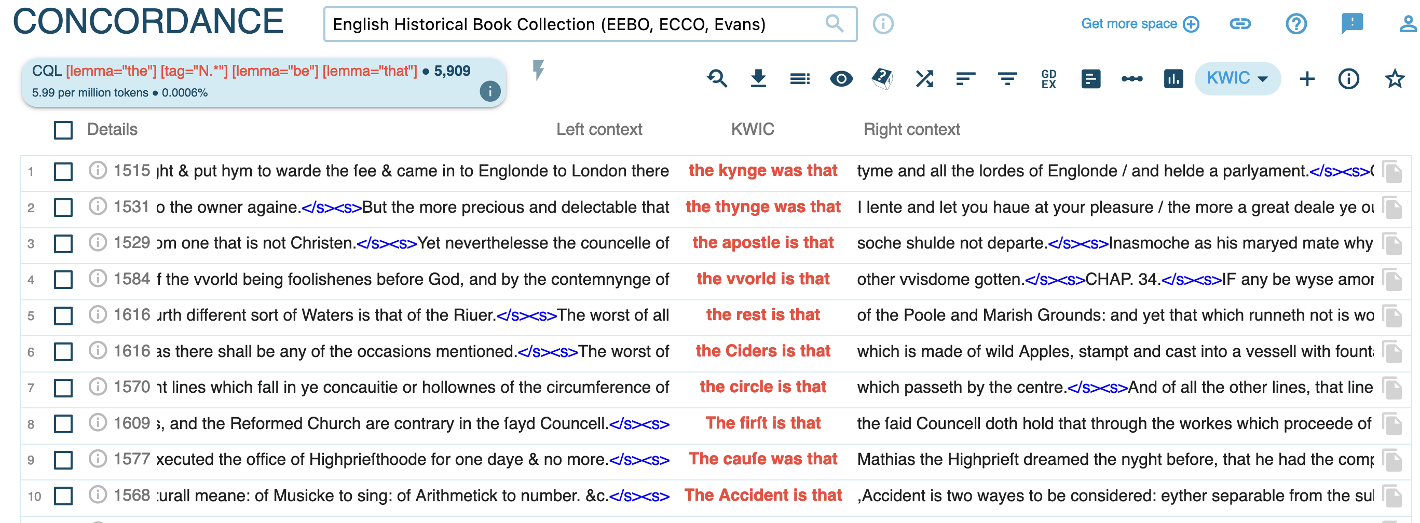Expand the KWIC view dropdown

[x=1237, y=79]
